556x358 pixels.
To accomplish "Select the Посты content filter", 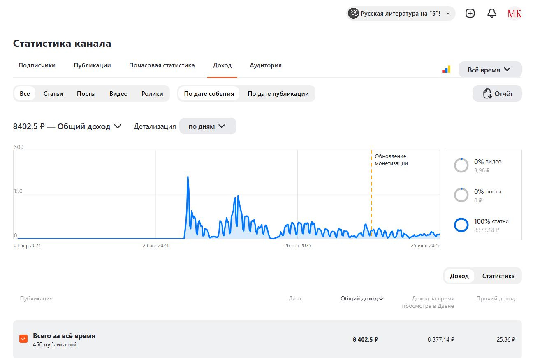I will [86, 94].
